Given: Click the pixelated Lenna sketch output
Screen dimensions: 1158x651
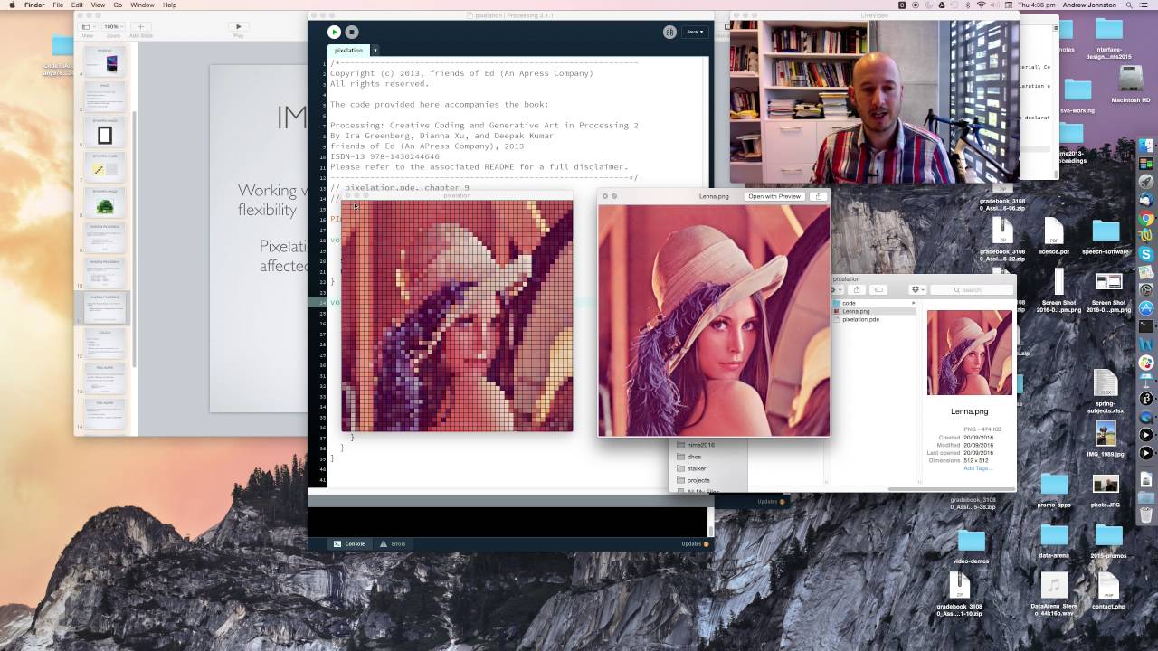Looking at the screenshot, I should (457, 316).
